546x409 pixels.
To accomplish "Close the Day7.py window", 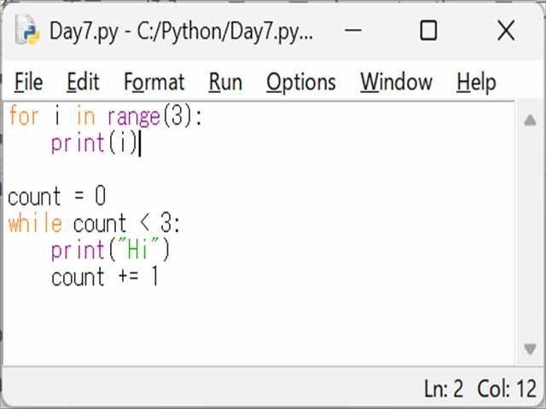I will coord(506,31).
